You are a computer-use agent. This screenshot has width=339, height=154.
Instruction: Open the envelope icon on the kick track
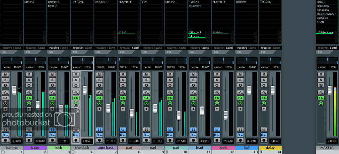pyautogui.click(x=52, y=92)
